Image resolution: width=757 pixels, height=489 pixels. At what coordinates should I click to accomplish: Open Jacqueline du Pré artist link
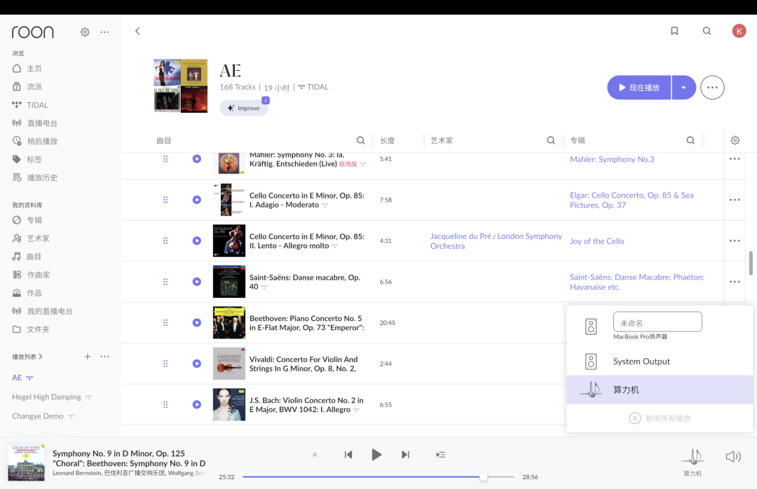pos(461,236)
